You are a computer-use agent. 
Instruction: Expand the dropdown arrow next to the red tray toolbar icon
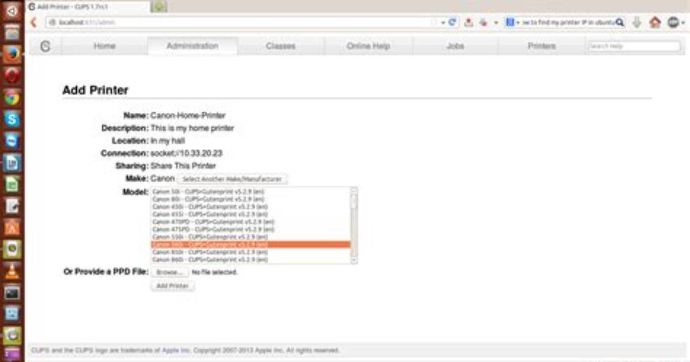496,22
